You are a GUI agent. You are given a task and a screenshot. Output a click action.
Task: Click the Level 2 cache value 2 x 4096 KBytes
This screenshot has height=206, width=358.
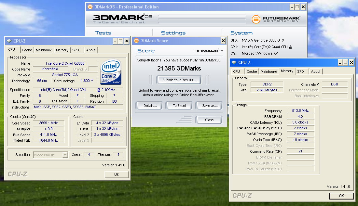click(x=107, y=135)
